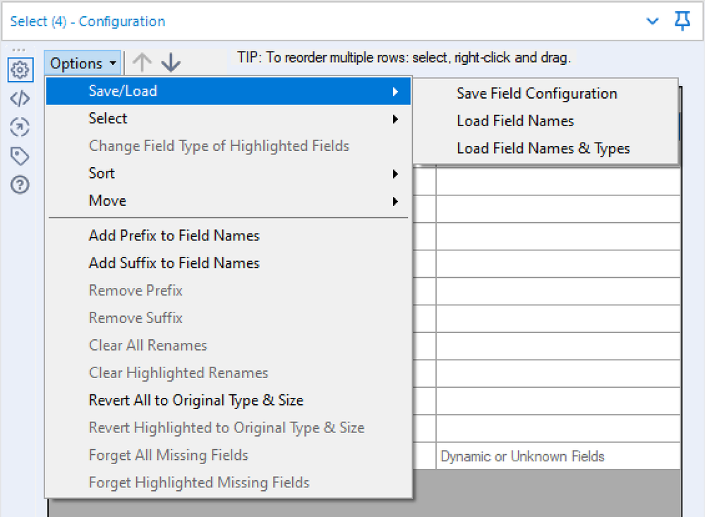The image size is (705, 517).
Task: Click the pin icon in header
Action: (x=682, y=21)
